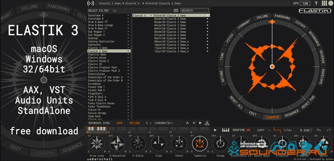
Task: Click the piano keyboard icon
Action: pyautogui.click(x=226, y=130)
